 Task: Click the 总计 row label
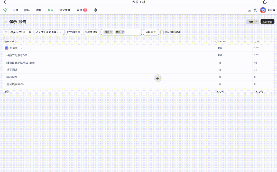tap(7, 91)
